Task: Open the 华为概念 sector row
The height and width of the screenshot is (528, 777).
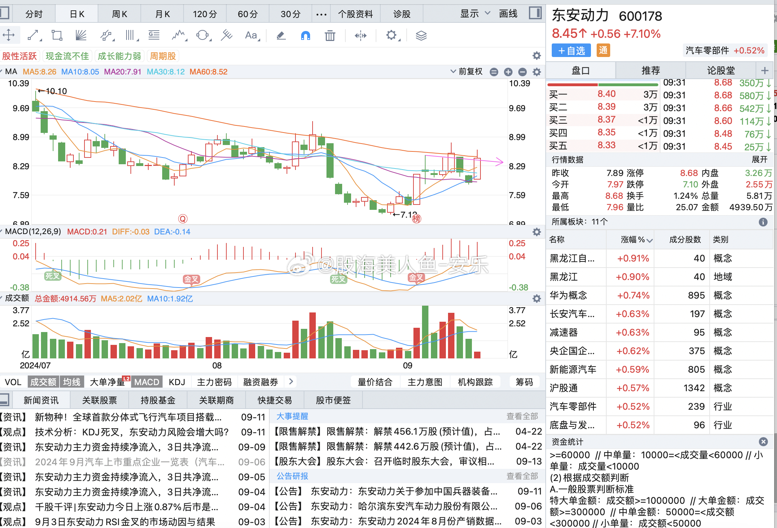Action: (659, 295)
